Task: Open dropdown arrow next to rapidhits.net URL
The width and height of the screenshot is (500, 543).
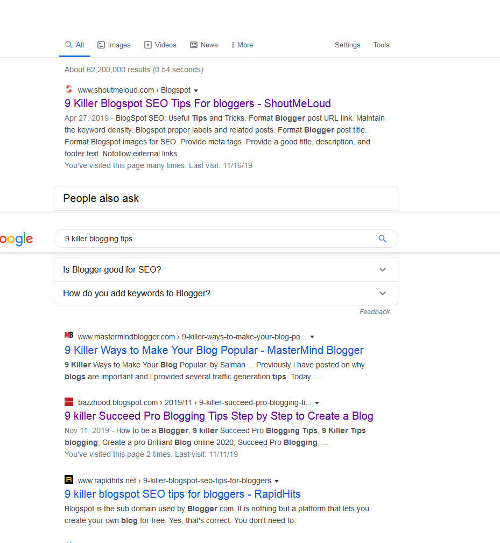Action: (277, 481)
